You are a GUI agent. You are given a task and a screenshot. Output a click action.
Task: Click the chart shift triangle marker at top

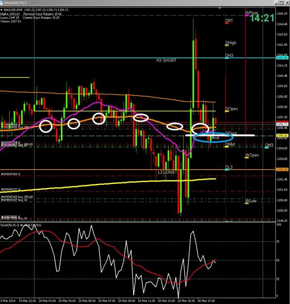(220, 8)
